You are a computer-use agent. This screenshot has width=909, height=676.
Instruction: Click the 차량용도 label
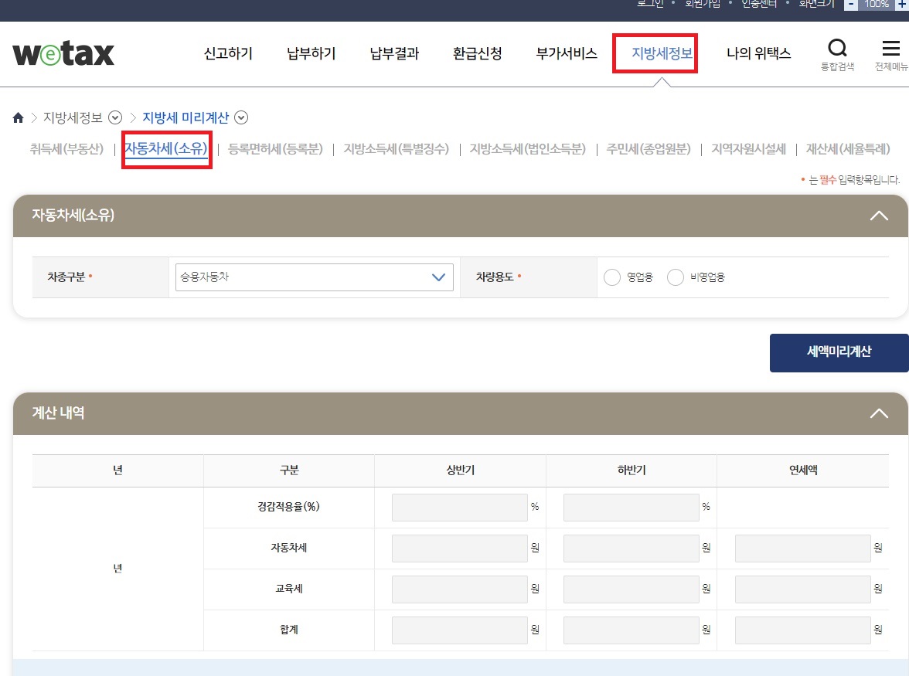click(495, 277)
